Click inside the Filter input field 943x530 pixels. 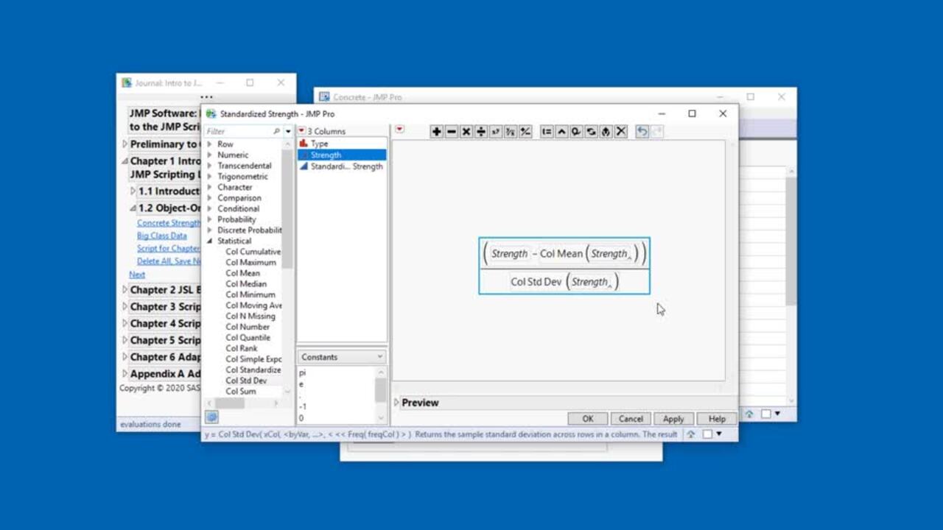click(238, 131)
